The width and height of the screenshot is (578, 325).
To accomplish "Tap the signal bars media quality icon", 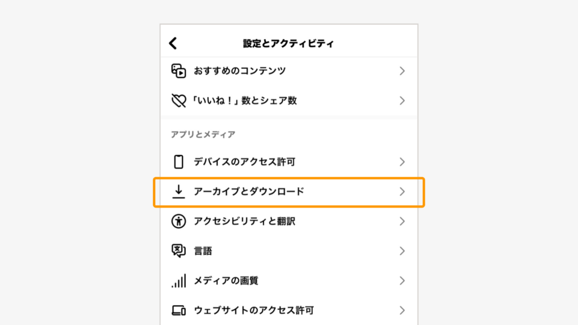I will pos(178,281).
